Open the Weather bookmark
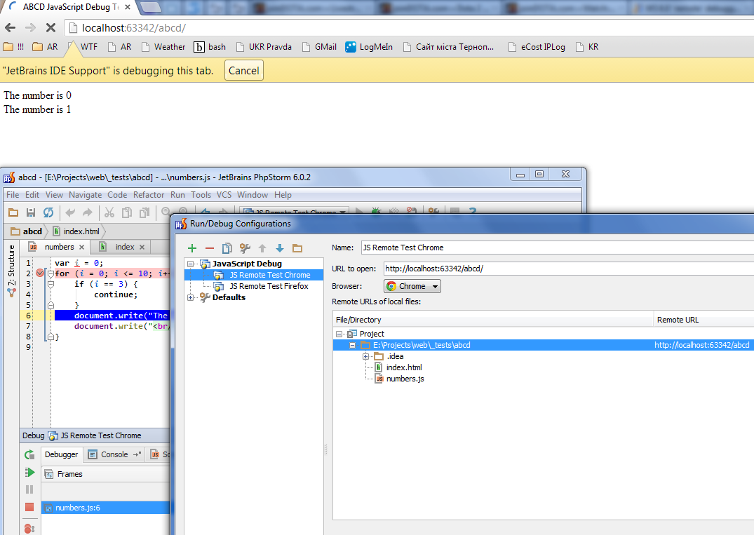 pos(163,46)
